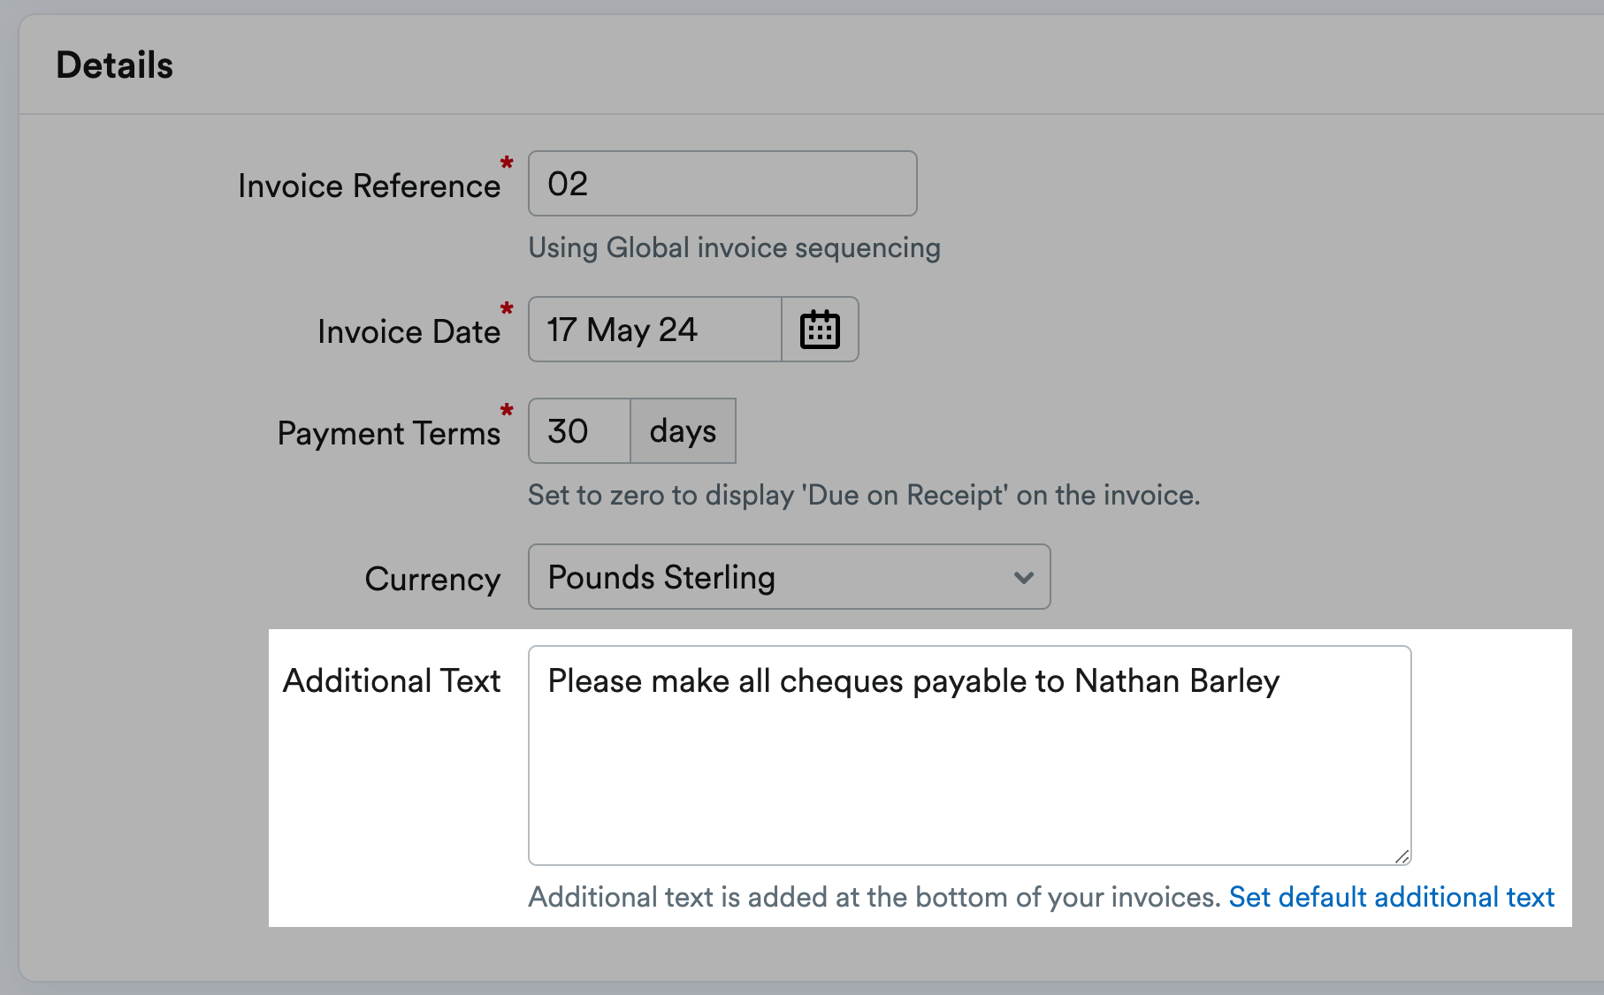Click the required asterisk beside Invoice Date
This screenshot has height=995, width=1604.
point(506,309)
